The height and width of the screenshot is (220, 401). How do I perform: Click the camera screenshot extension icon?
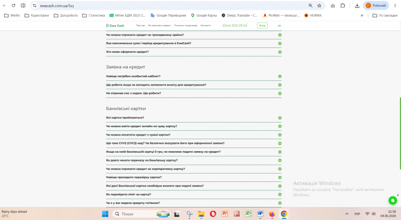(x=333, y=6)
